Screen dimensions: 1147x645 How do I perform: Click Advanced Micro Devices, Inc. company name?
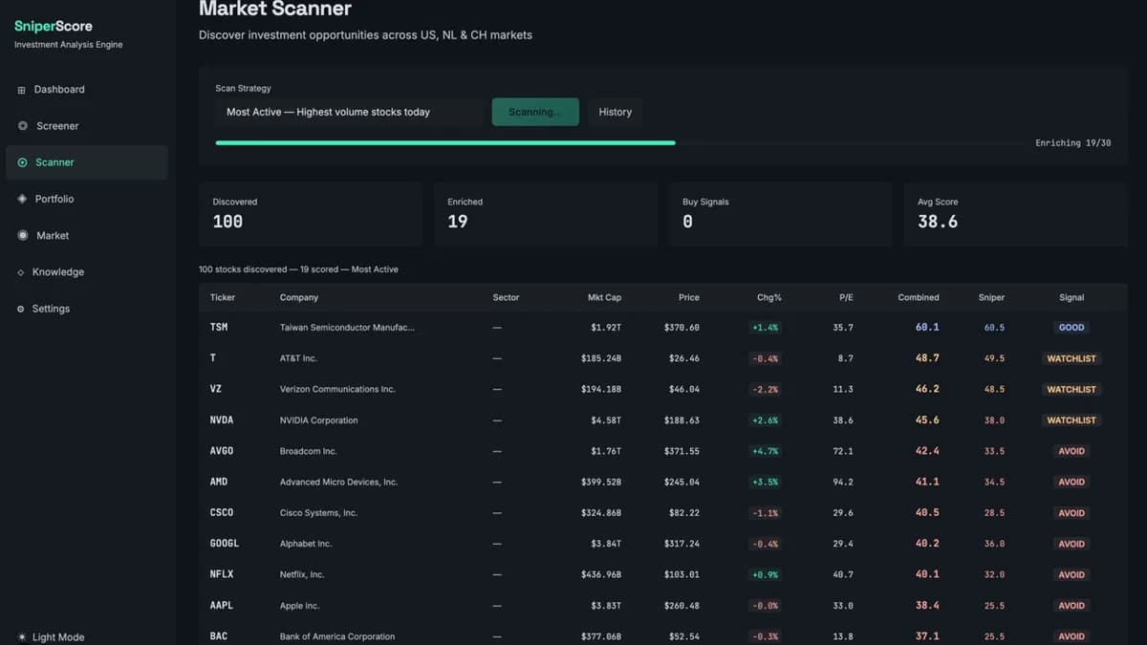point(338,482)
